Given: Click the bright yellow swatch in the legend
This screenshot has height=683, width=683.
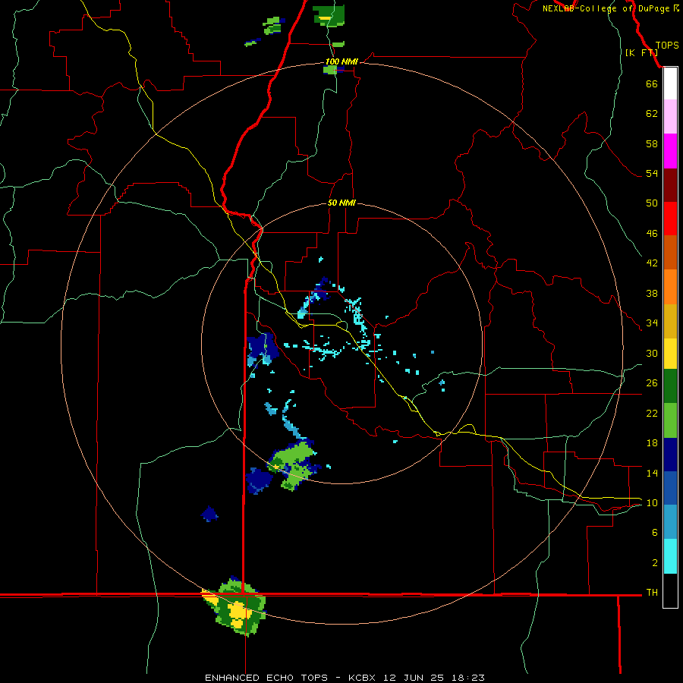Looking at the screenshot, I should coord(670,353).
